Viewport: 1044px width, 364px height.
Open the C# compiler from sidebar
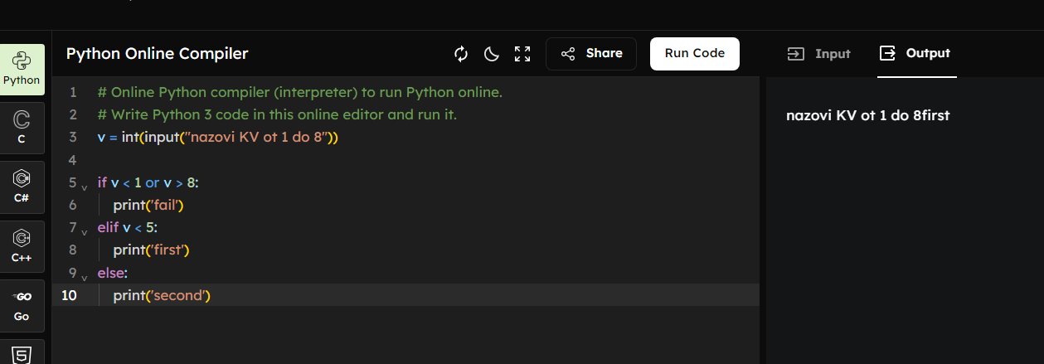(22, 187)
